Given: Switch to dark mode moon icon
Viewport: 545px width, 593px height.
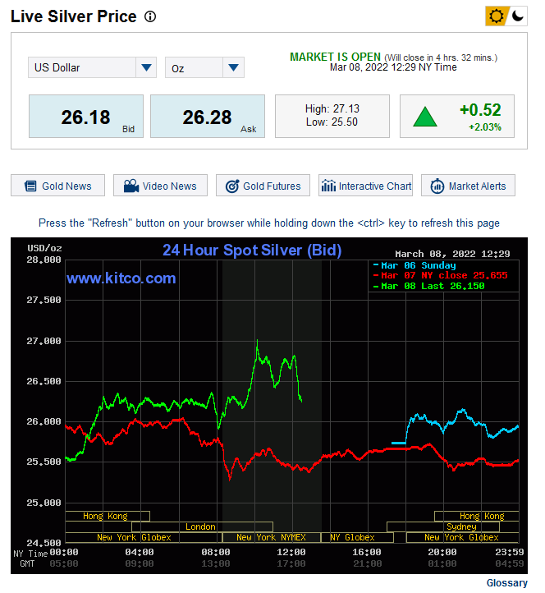Looking at the screenshot, I should (x=517, y=16).
